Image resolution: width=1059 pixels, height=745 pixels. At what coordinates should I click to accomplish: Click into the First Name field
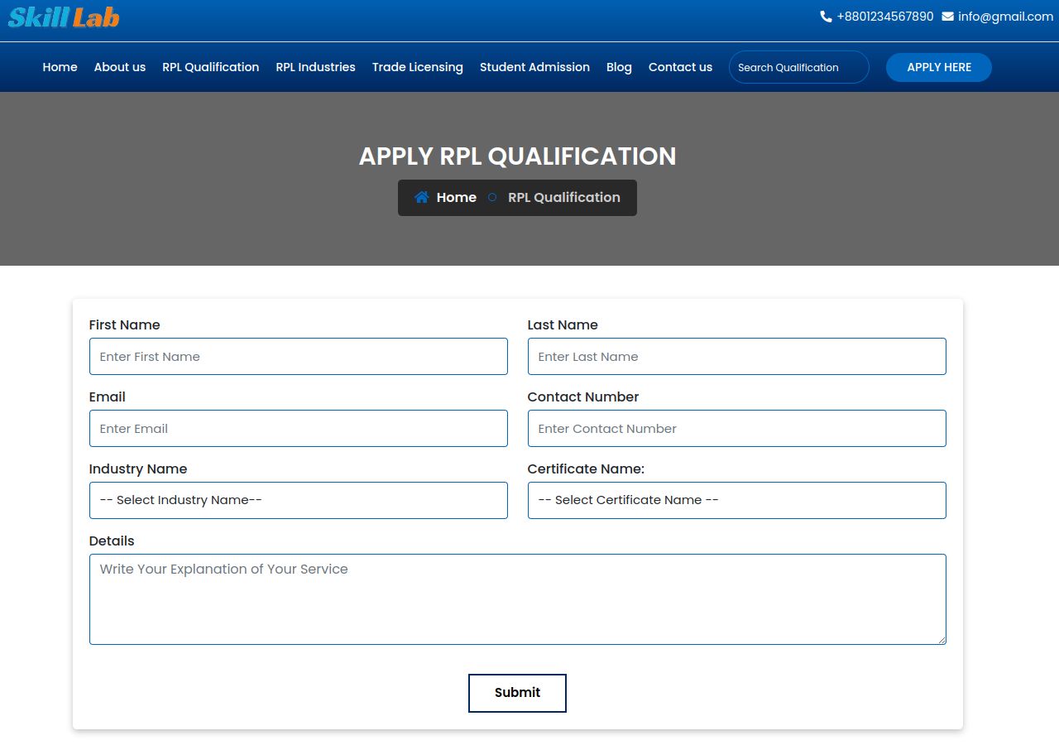298,357
